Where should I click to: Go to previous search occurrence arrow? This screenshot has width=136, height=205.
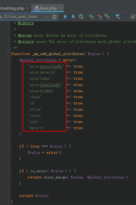pos(65,17)
